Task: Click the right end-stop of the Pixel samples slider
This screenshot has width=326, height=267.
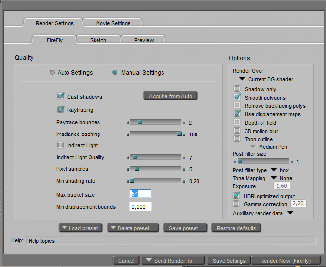Action: (x=184, y=169)
